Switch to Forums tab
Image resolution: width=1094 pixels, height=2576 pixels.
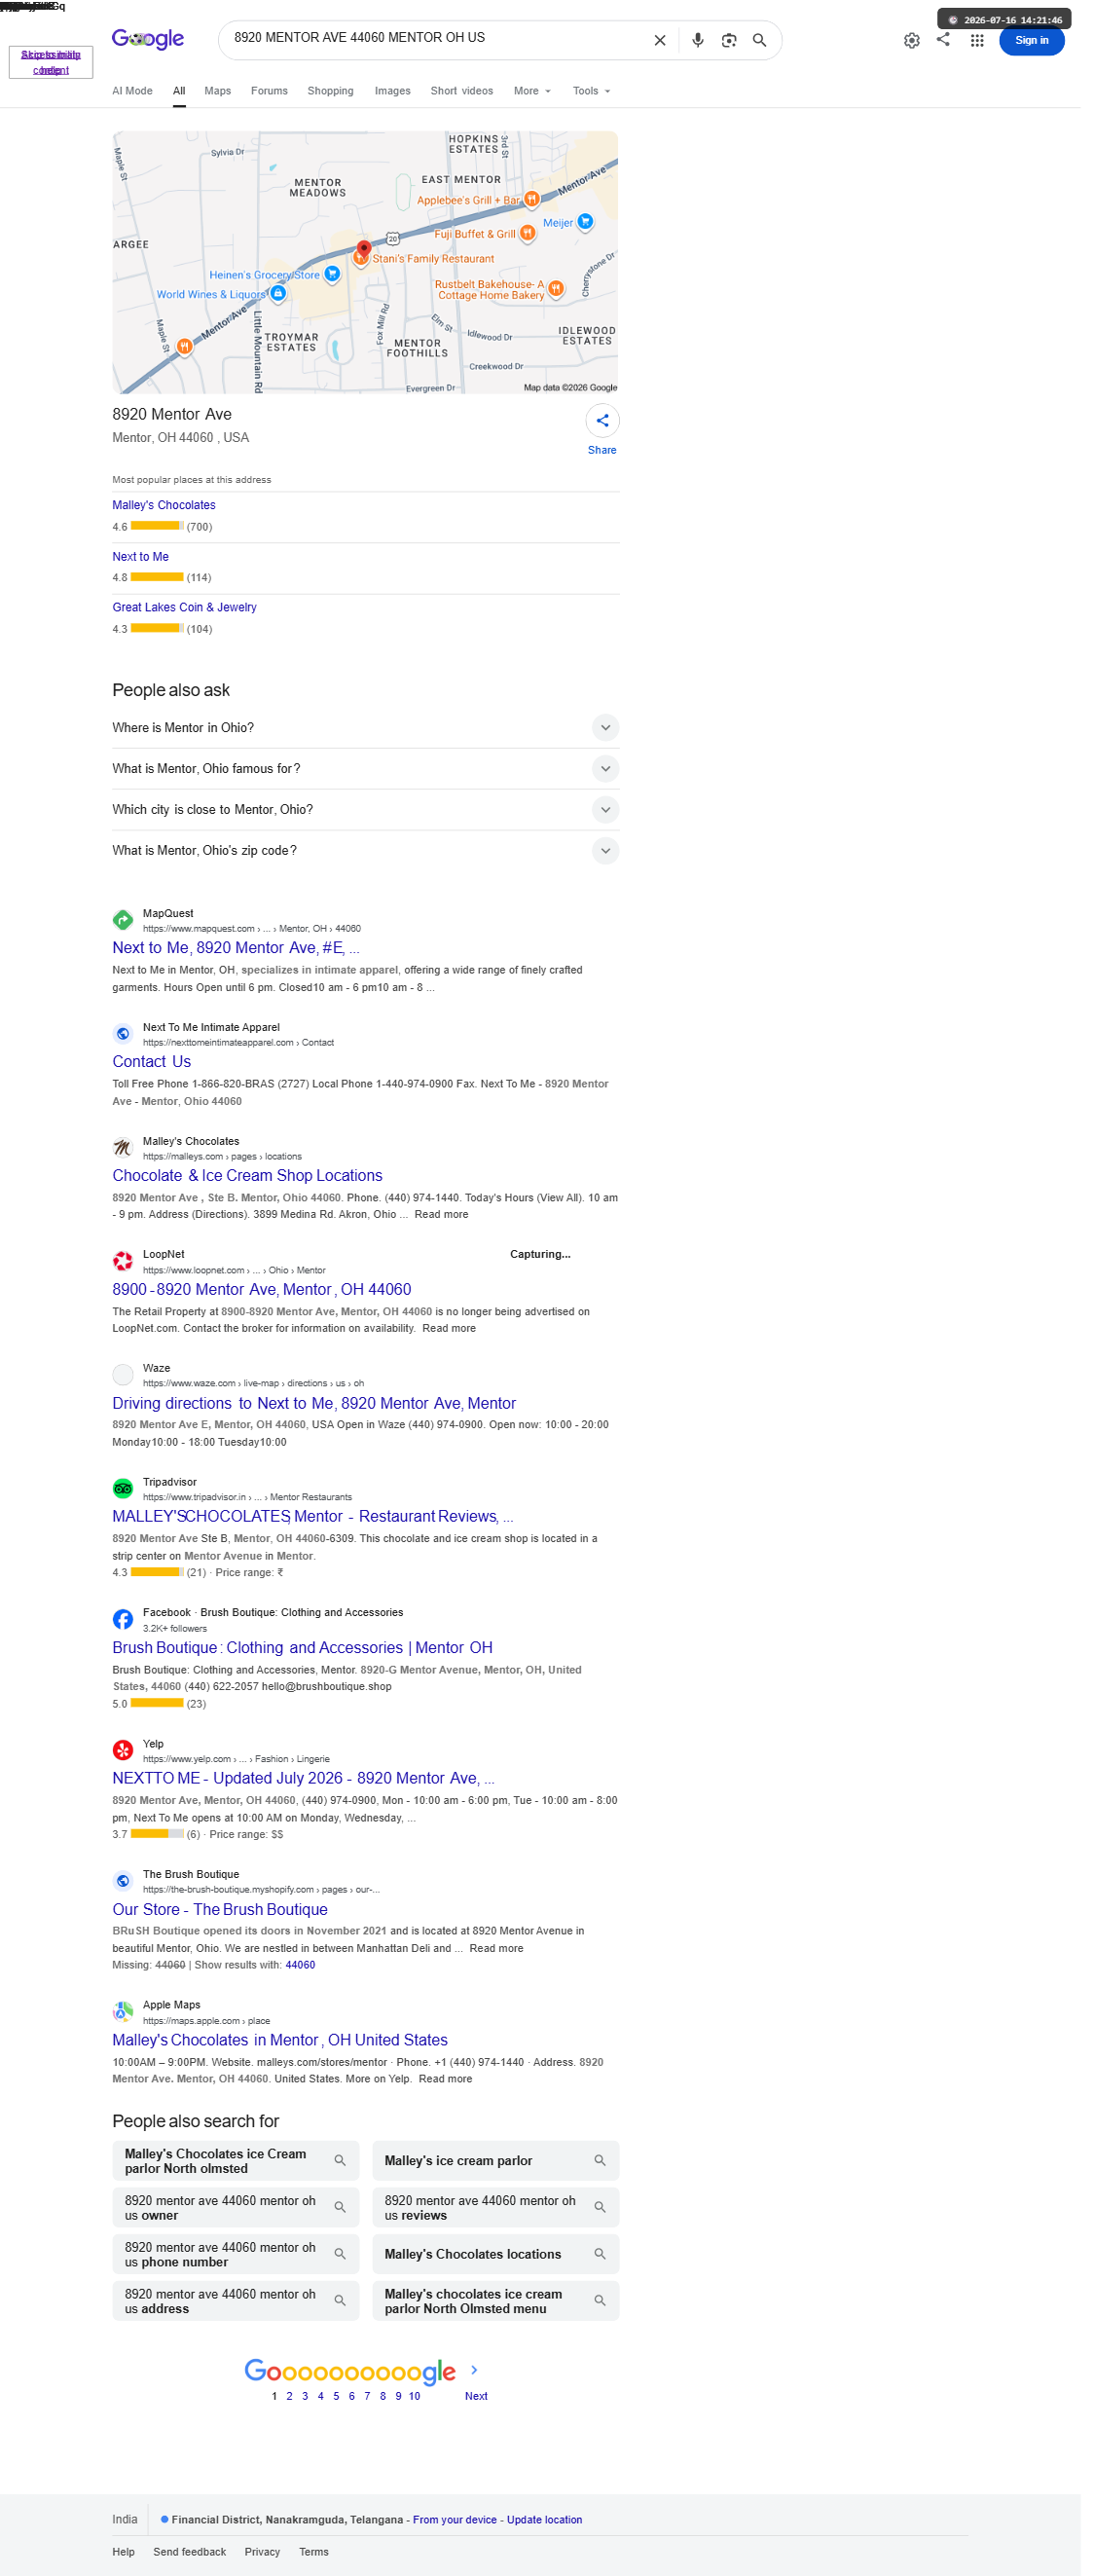coord(269,91)
